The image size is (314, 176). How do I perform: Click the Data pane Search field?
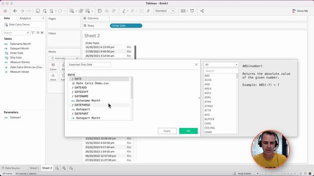click(16, 33)
